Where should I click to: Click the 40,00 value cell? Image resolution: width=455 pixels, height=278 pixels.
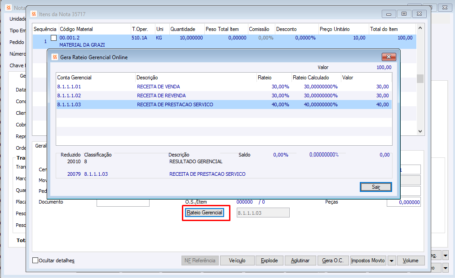382,104
